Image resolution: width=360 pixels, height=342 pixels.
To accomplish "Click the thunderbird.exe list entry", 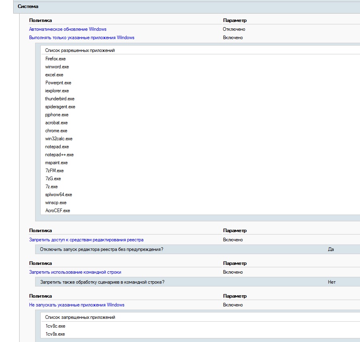I will (60, 99).
